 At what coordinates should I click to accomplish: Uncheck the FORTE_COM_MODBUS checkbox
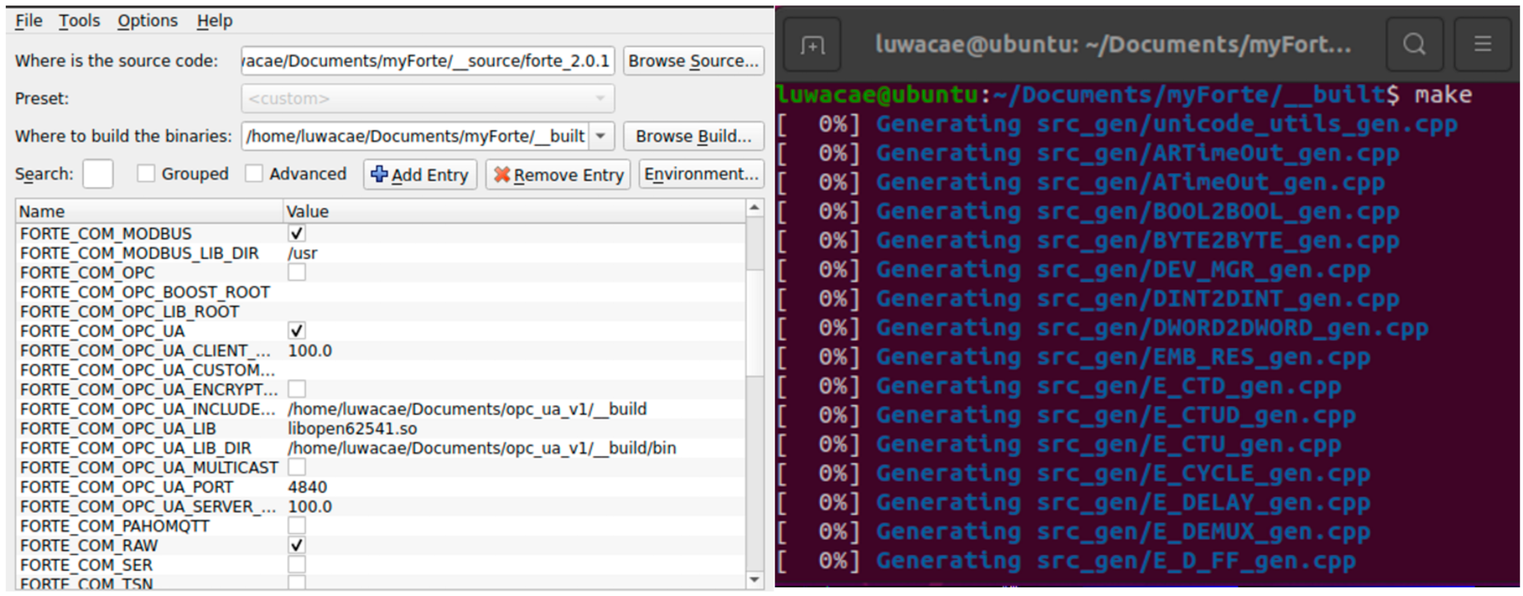(x=297, y=234)
